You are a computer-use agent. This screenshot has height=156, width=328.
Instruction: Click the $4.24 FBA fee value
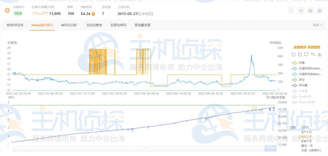[86, 13]
